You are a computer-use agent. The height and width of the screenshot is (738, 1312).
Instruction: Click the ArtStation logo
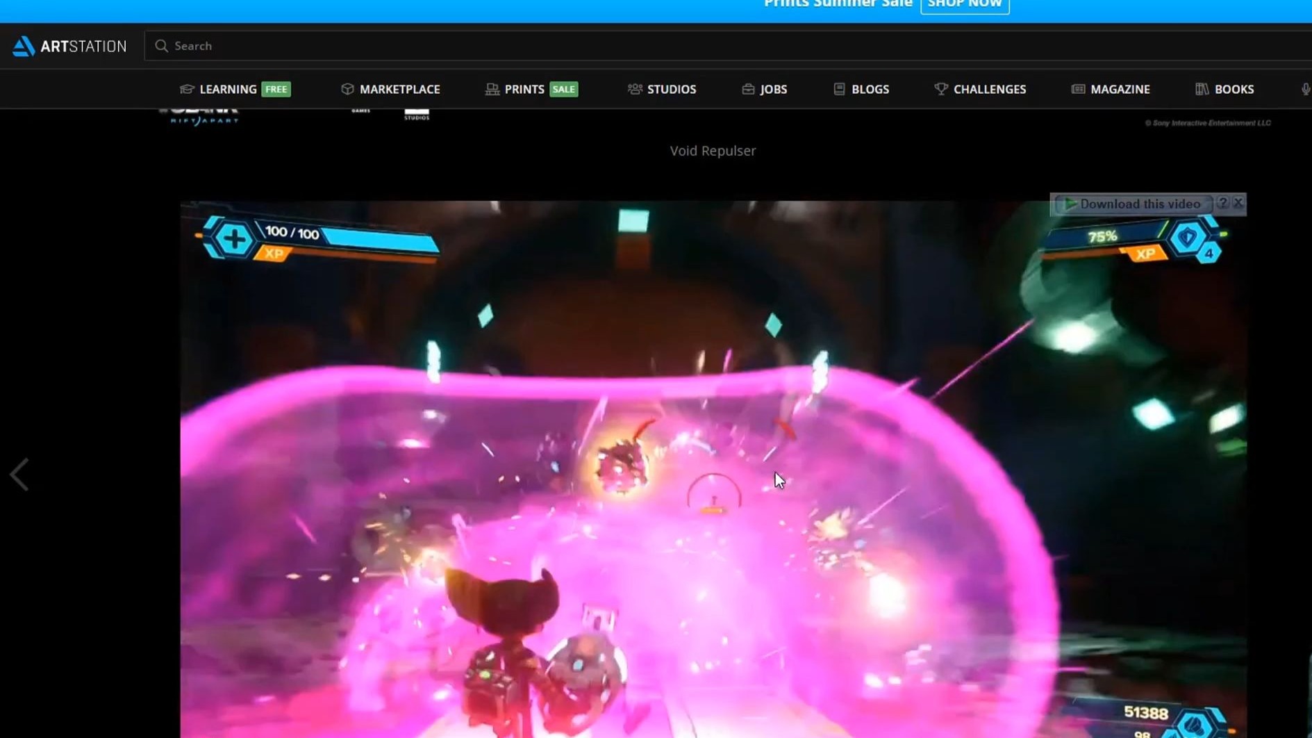69,46
